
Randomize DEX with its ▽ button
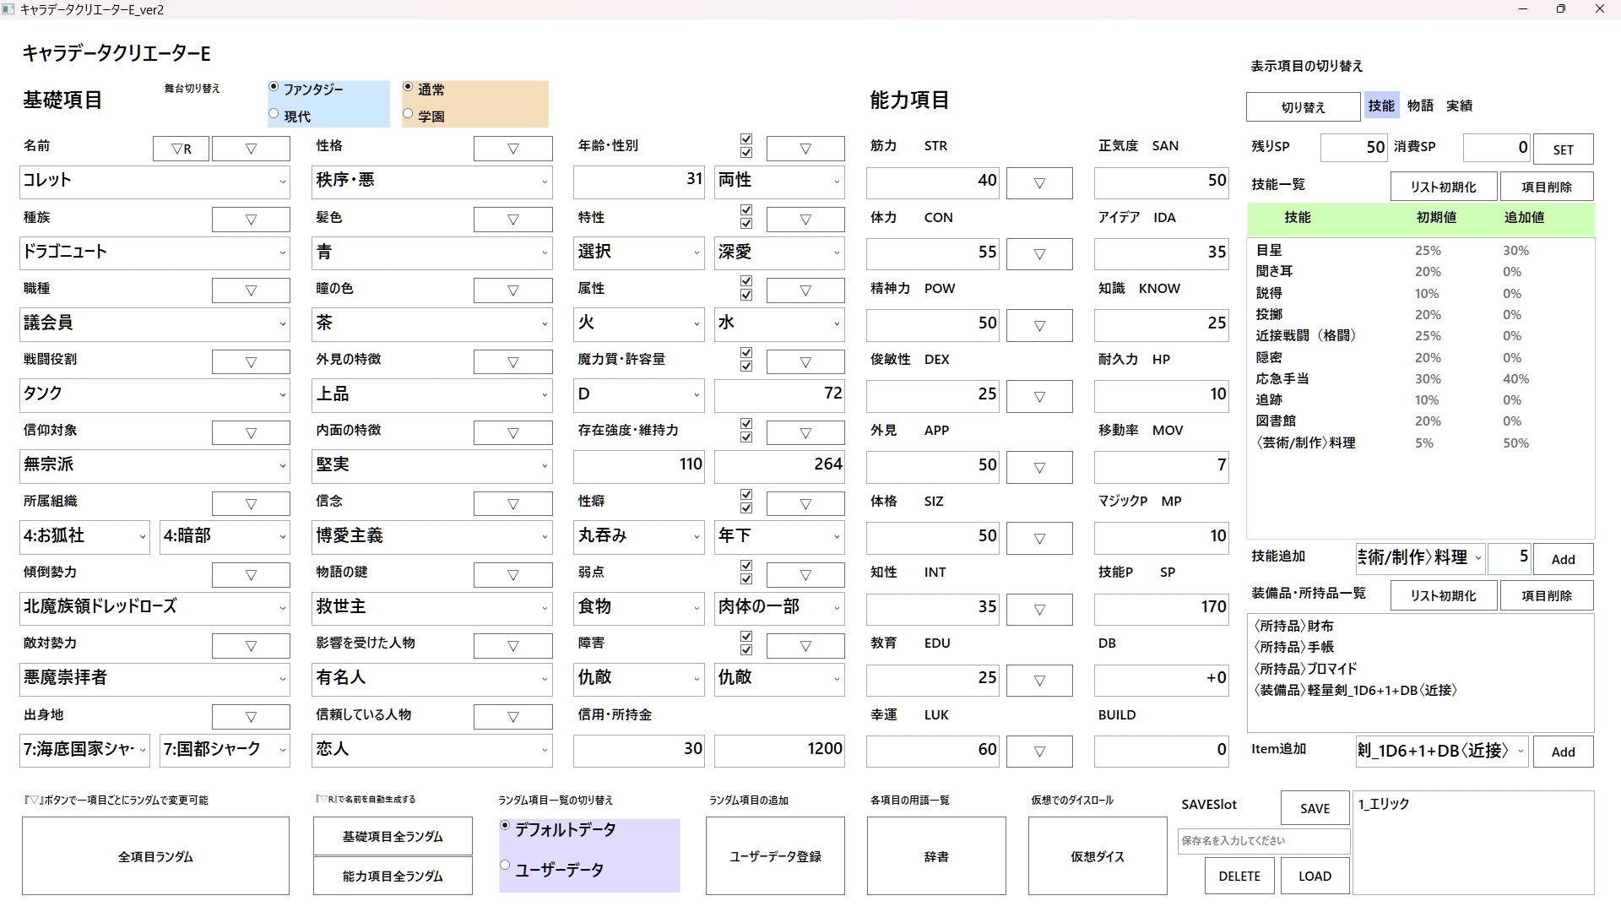[x=1039, y=396]
